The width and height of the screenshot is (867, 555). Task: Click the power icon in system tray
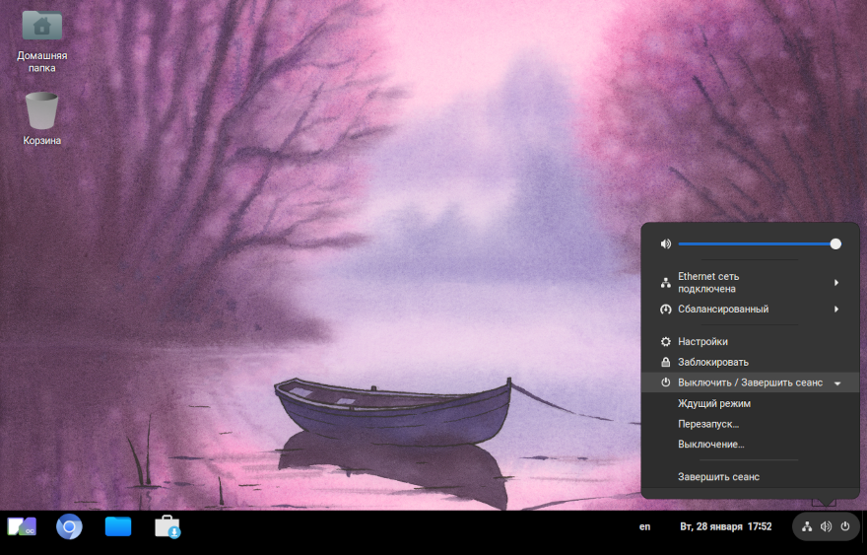coord(844,526)
